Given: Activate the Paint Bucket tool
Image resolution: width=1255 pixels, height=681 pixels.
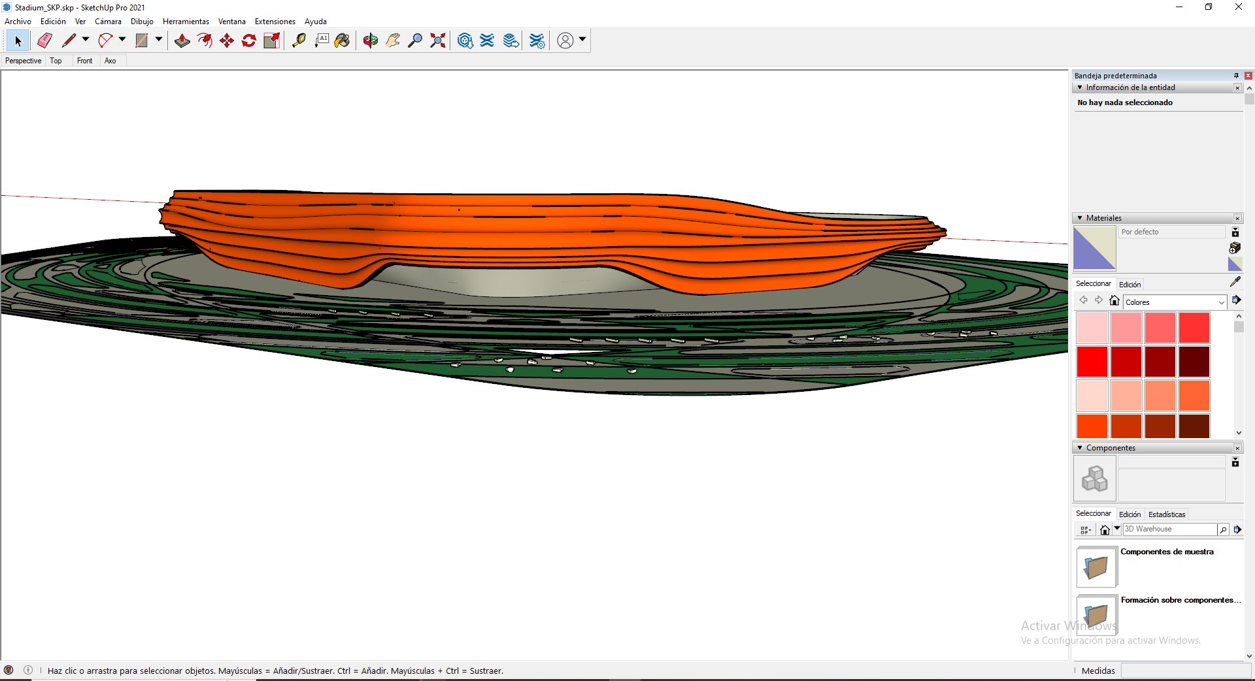Looking at the screenshot, I should pos(342,40).
